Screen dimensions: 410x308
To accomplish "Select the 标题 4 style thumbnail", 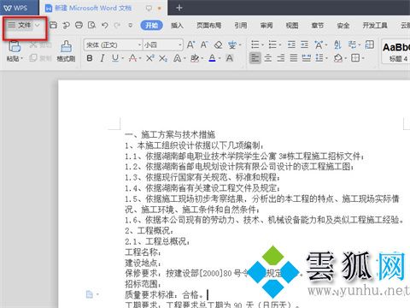I will pos(396,51).
